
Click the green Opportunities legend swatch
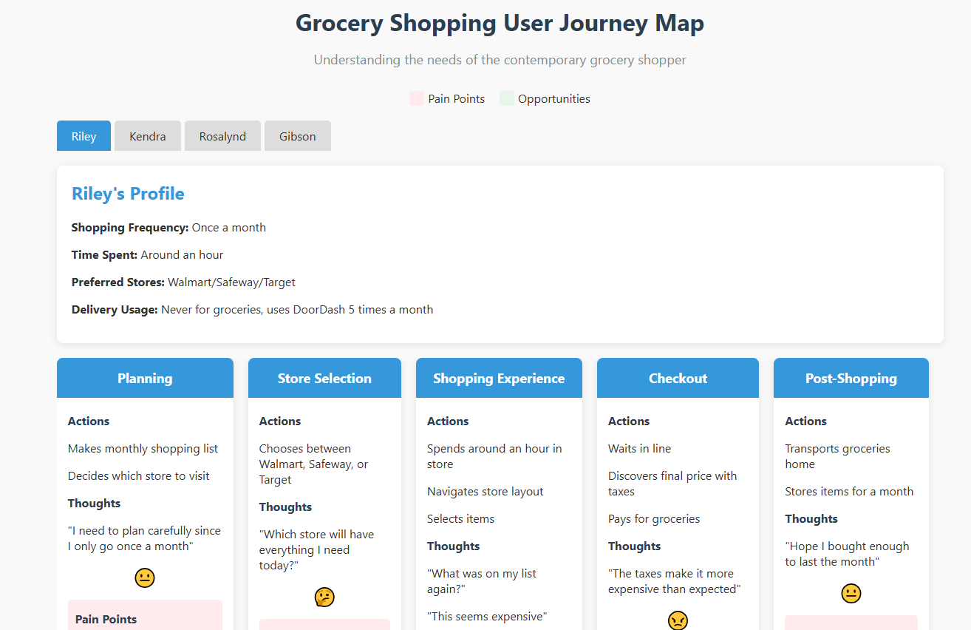coord(506,98)
